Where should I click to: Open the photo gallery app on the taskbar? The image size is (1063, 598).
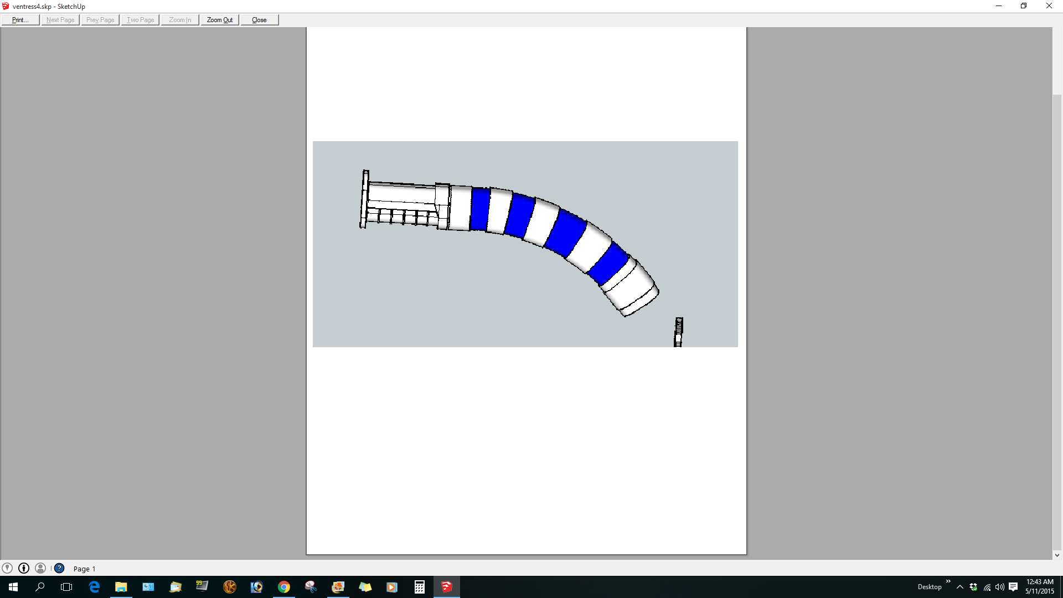coord(338,587)
